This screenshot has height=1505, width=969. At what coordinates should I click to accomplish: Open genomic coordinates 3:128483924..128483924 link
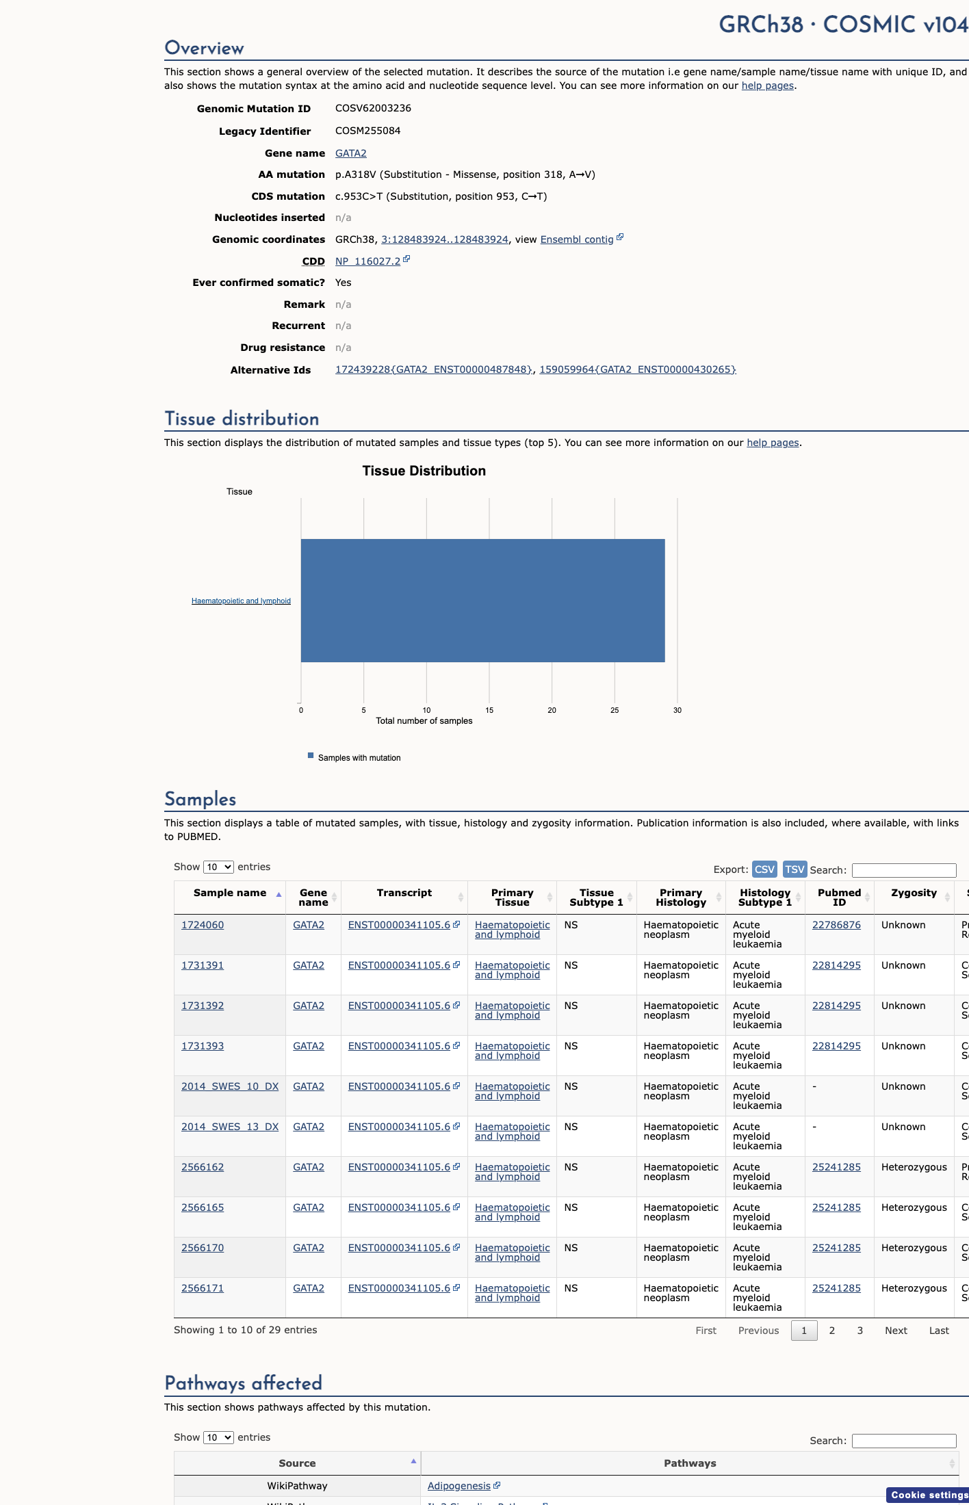pyautogui.click(x=445, y=239)
